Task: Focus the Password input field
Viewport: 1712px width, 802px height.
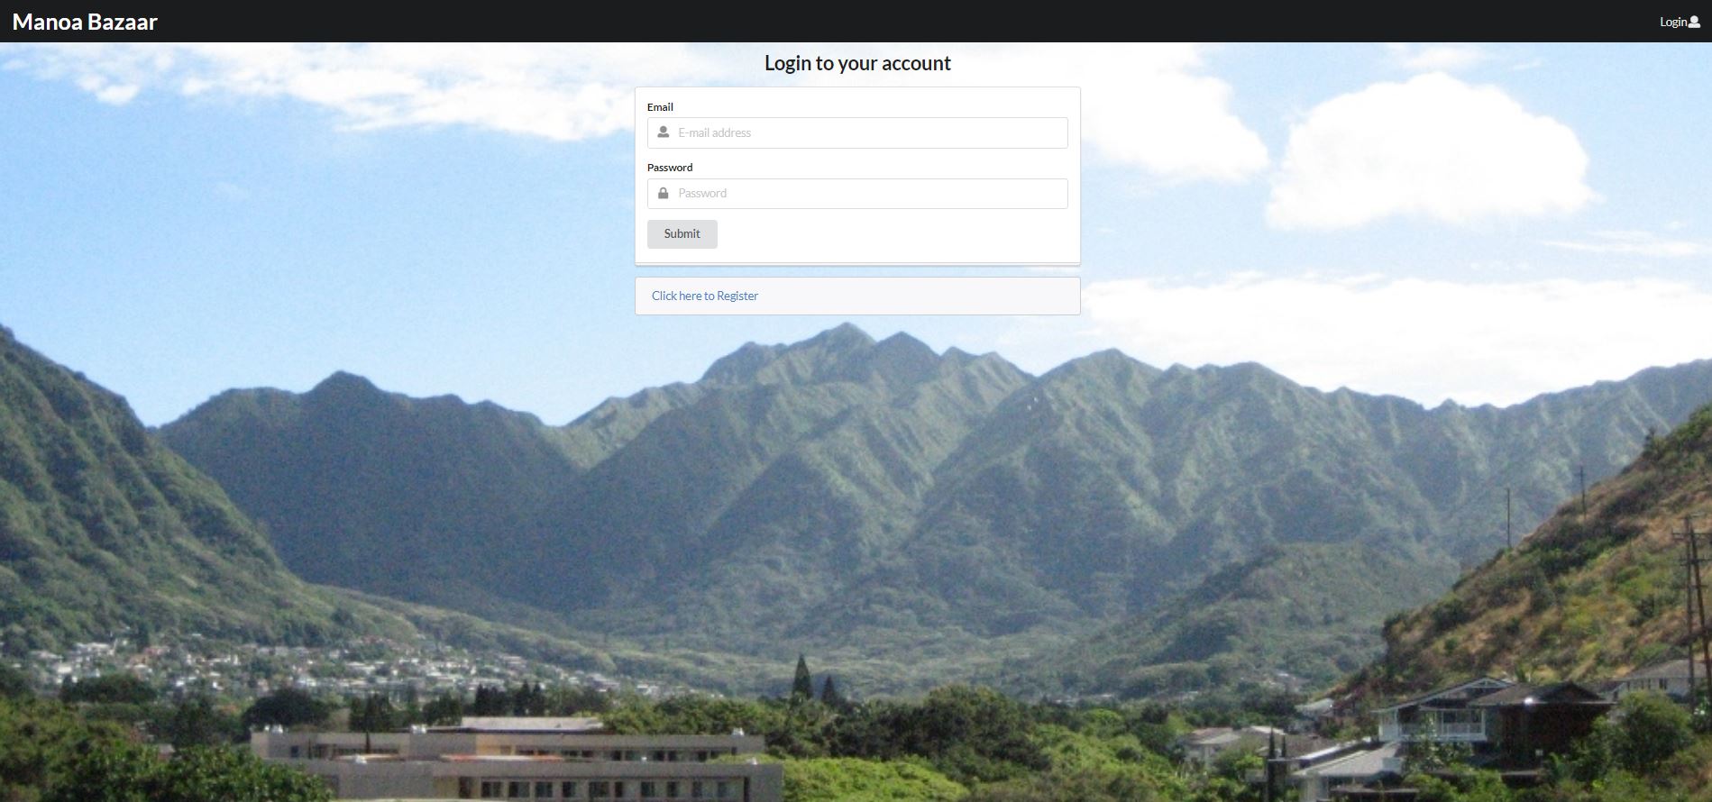Action: pyautogui.click(x=857, y=194)
